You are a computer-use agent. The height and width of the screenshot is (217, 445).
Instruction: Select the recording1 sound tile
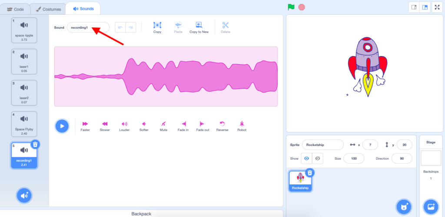pos(24,155)
